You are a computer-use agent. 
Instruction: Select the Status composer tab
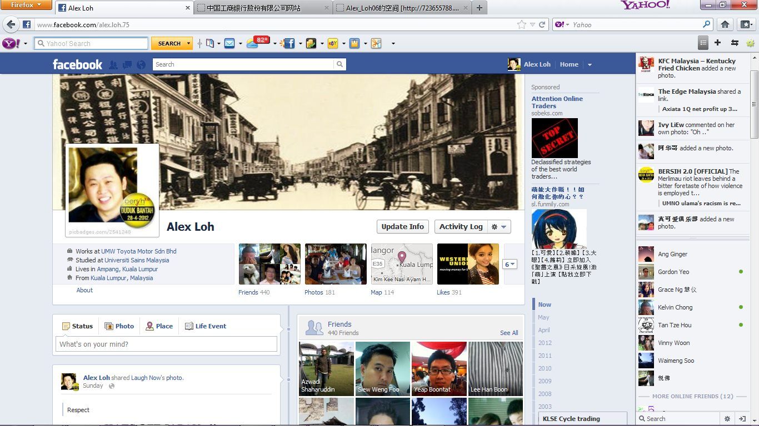[x=77, y=326]
